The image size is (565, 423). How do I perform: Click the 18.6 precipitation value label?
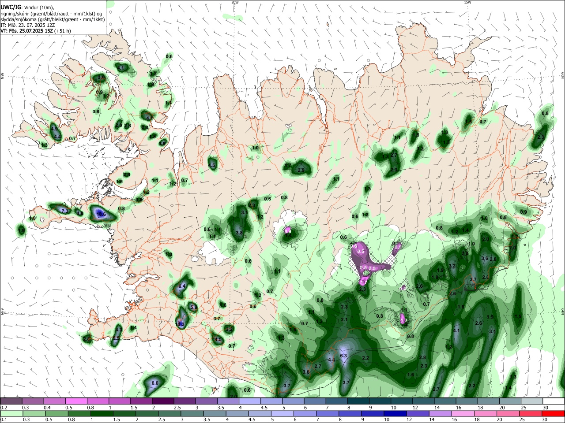(x=101, y=214)
